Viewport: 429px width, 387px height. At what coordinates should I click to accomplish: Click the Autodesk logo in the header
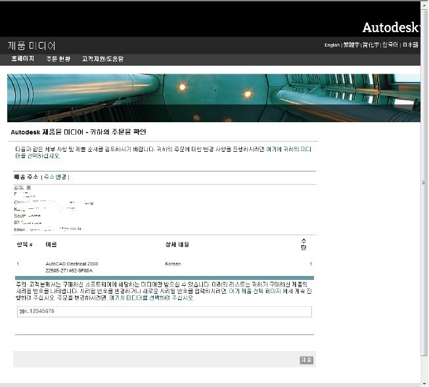point(391,28)
